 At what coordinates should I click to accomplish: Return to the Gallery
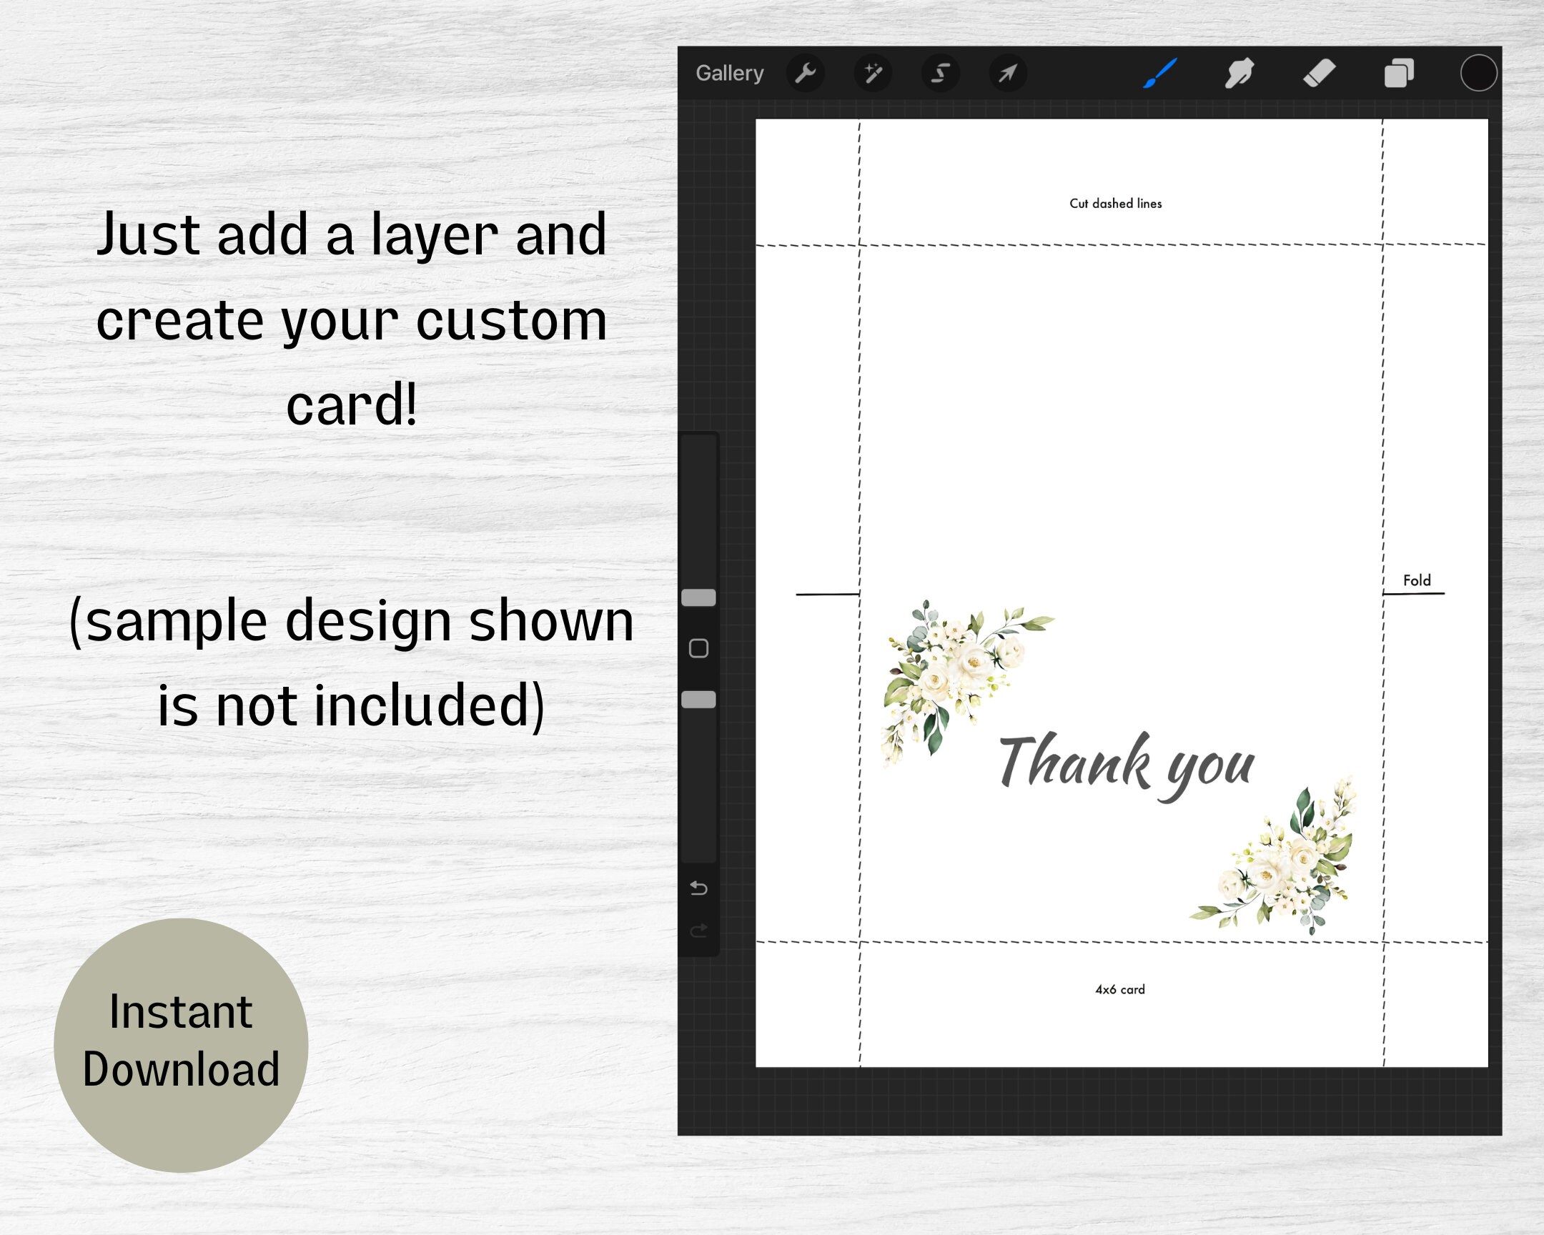(x=728, y=74)
